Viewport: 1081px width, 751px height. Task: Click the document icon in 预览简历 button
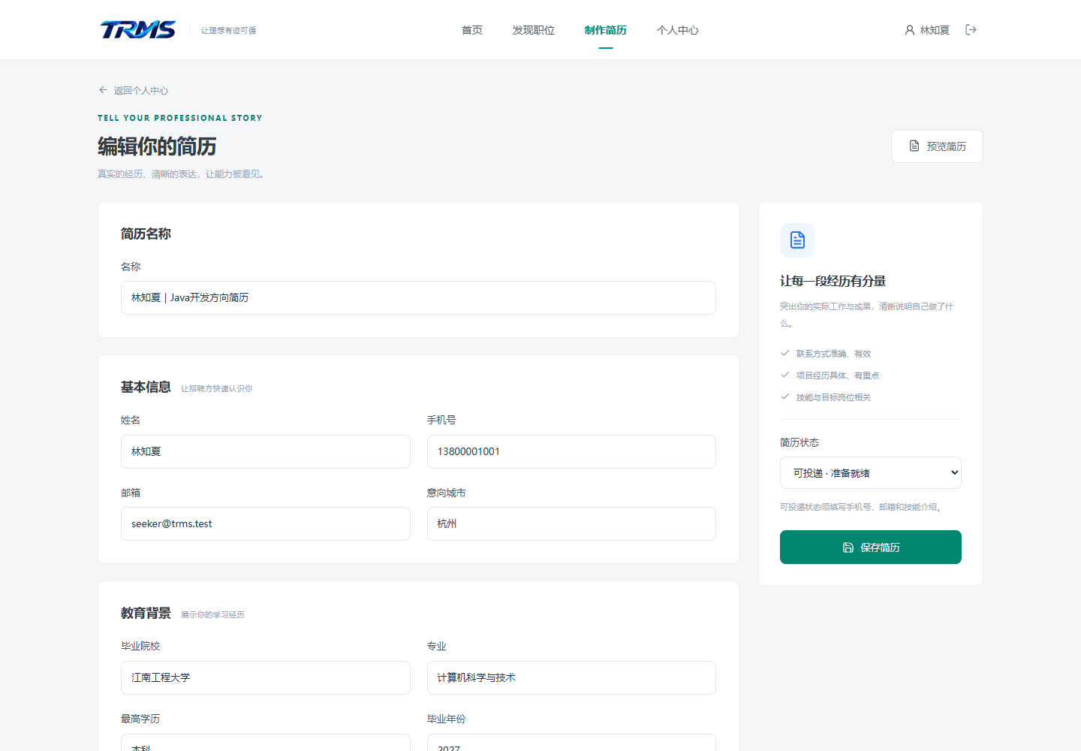914,146
